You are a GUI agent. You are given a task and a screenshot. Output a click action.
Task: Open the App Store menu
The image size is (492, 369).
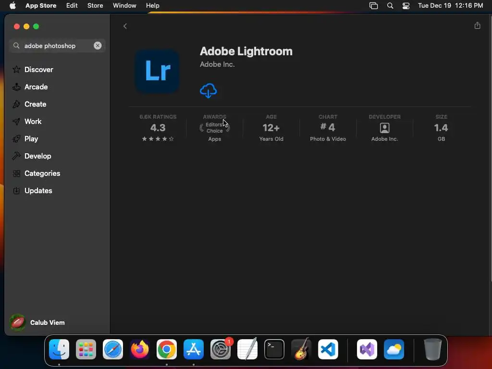coord(41,5)
